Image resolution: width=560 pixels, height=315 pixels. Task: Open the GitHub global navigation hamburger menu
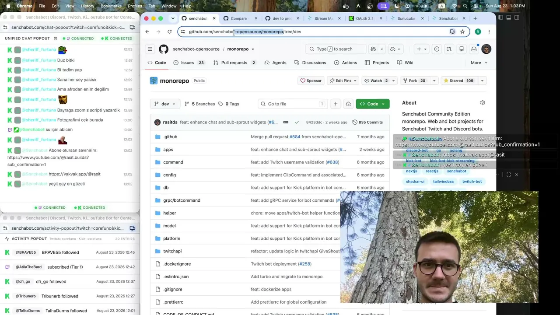[x=150, y=49]
